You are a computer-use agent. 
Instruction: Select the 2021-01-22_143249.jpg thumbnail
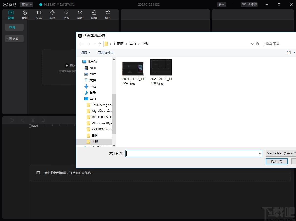[x=133, y=69]
